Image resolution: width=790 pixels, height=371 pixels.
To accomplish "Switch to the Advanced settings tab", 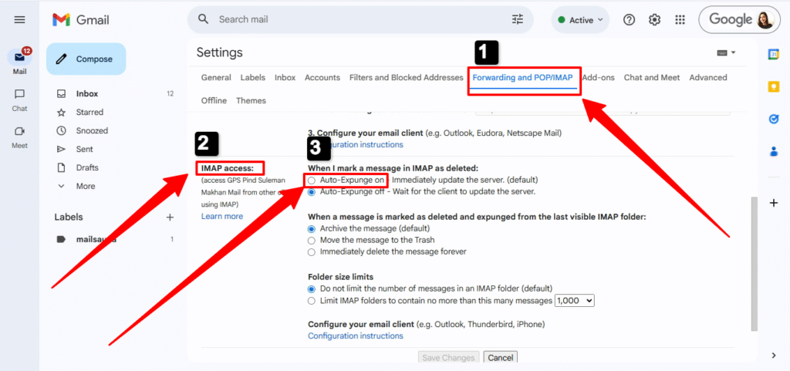I will [707, 78].
